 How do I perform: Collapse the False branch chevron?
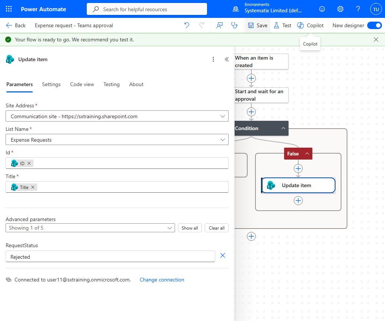tap(307, 154)
